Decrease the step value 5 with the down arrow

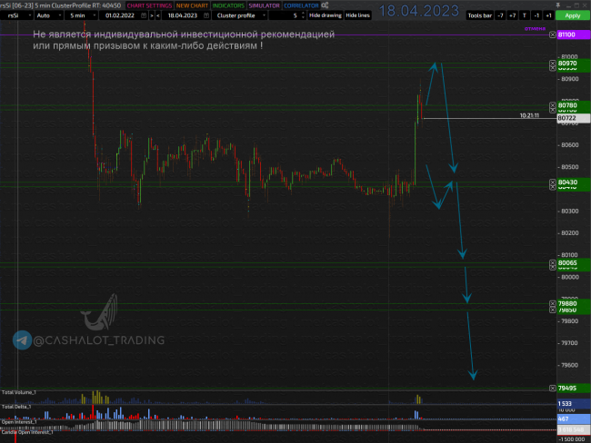point(303,17)
